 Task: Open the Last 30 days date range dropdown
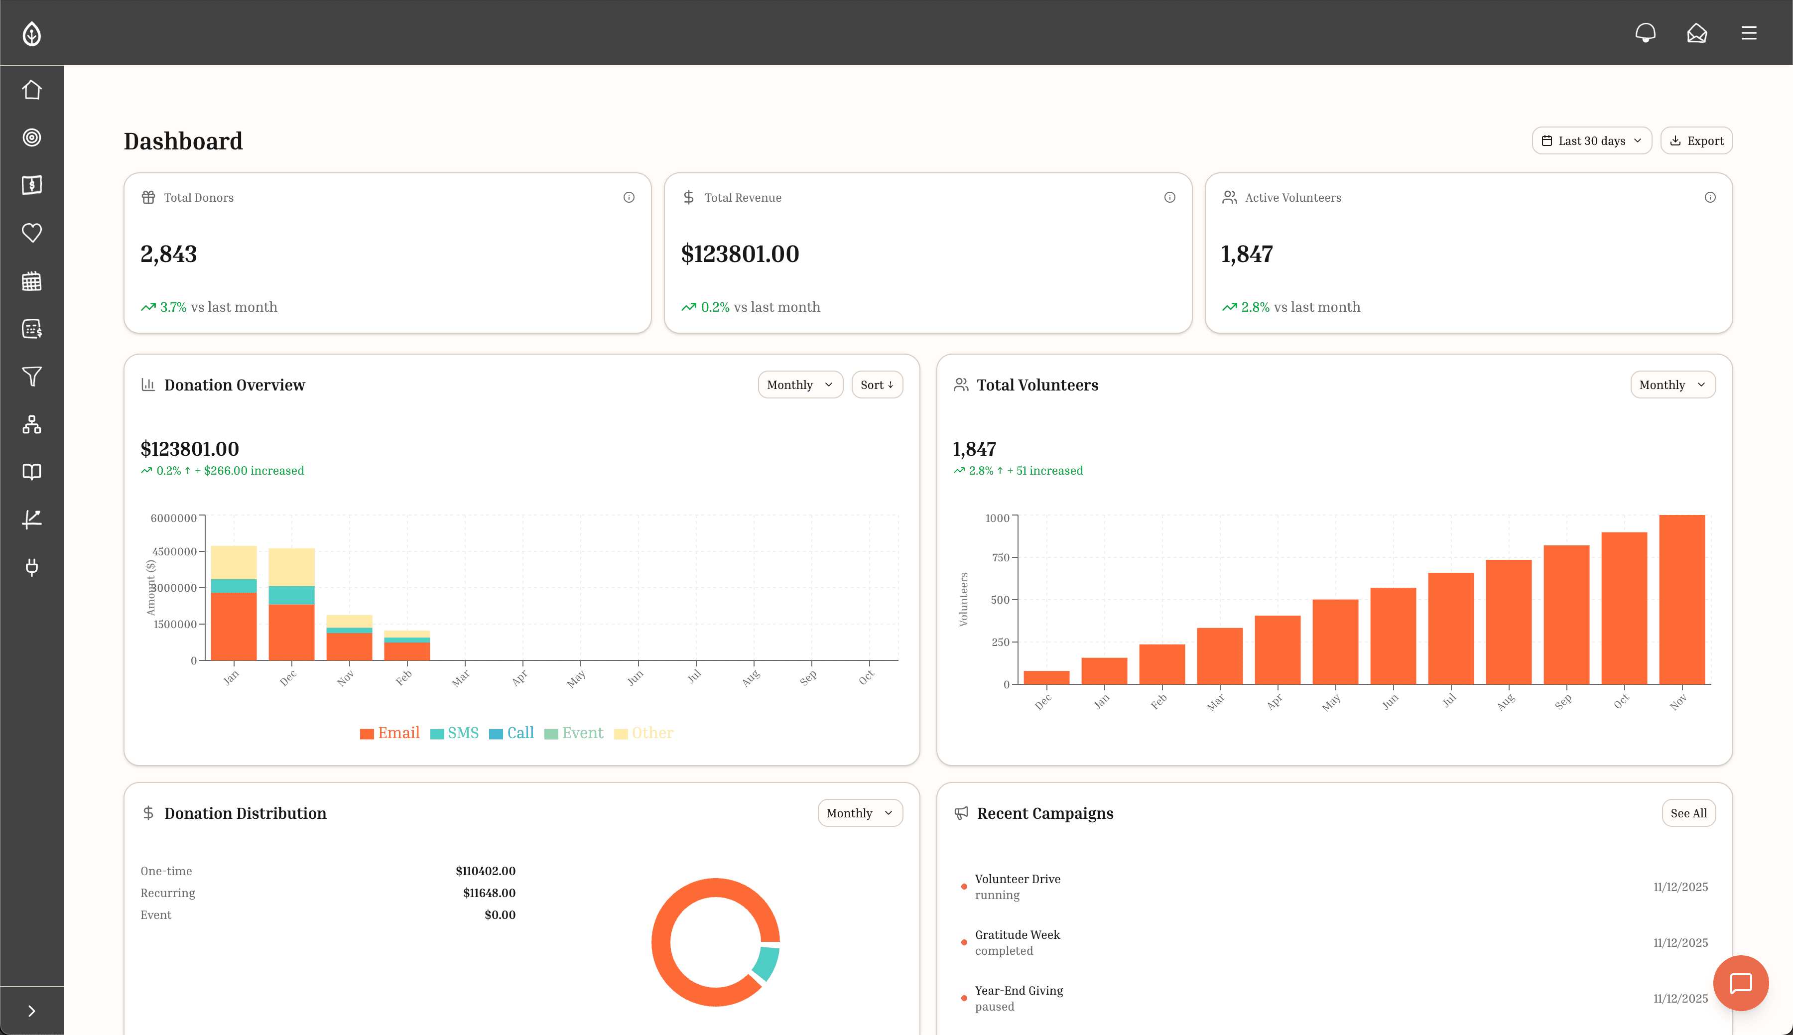pos(1591,140)
